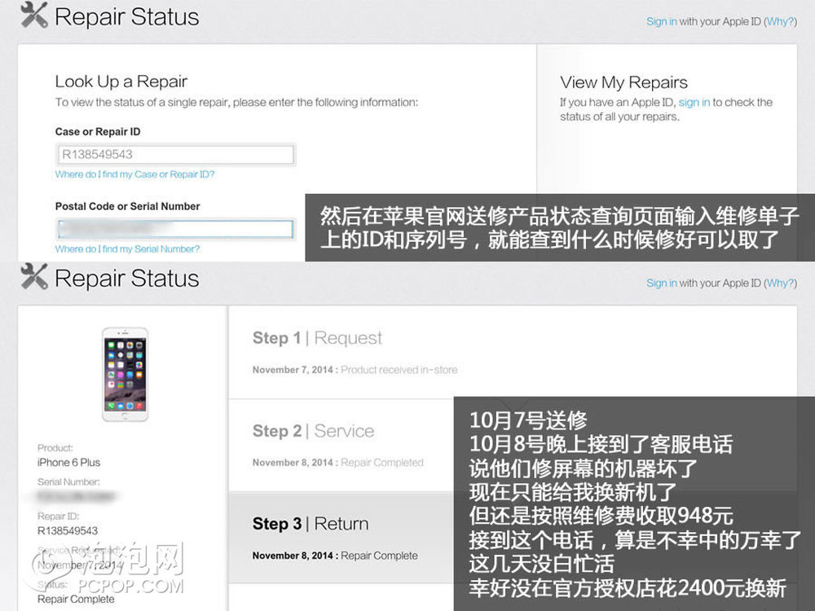Click 'Sign in' link in top header
Screen dimensions: 815x611
(x=661, y=21)
